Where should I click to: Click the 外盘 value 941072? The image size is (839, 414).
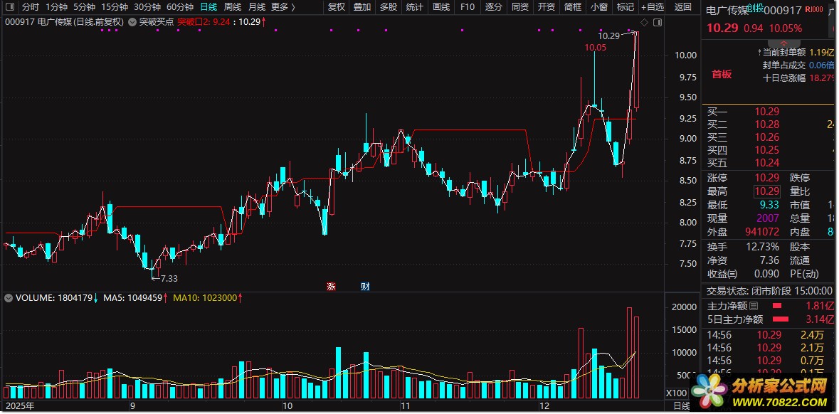pos(762,232)
